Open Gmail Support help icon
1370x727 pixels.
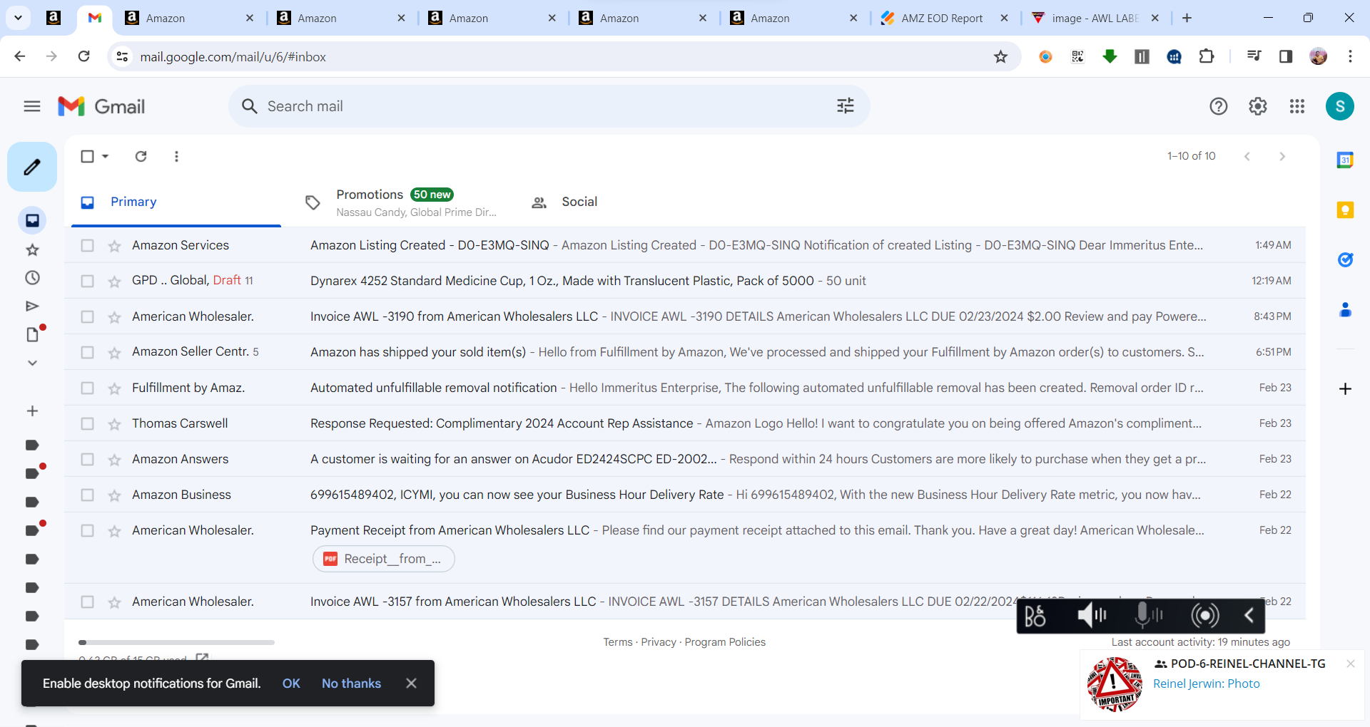[1219, 106]
